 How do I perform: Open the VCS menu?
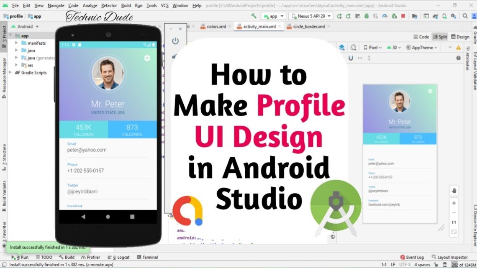(164, 5)
